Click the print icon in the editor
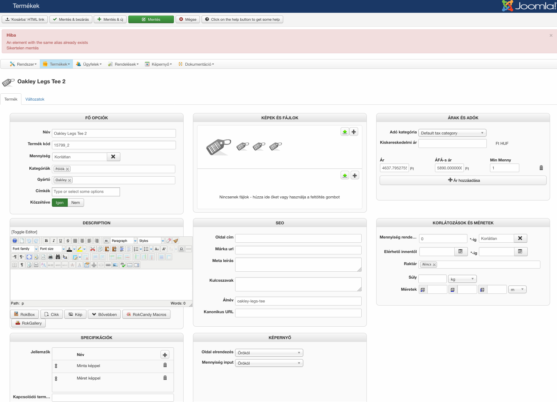557x402 pixels. [x=50, y=257]
